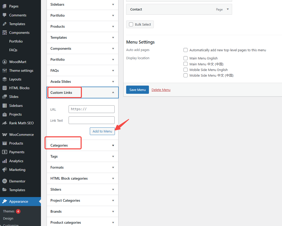
Task: Click the WoodMart theme icon
Action: tap(6, 61)
